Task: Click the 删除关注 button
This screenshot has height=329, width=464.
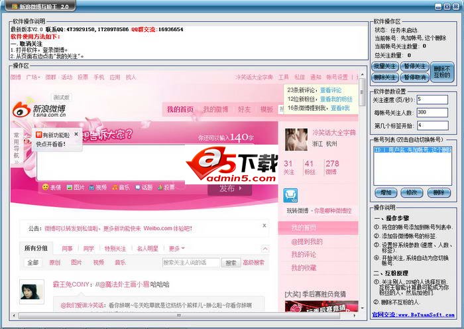Action: click(x=384, y=78)
